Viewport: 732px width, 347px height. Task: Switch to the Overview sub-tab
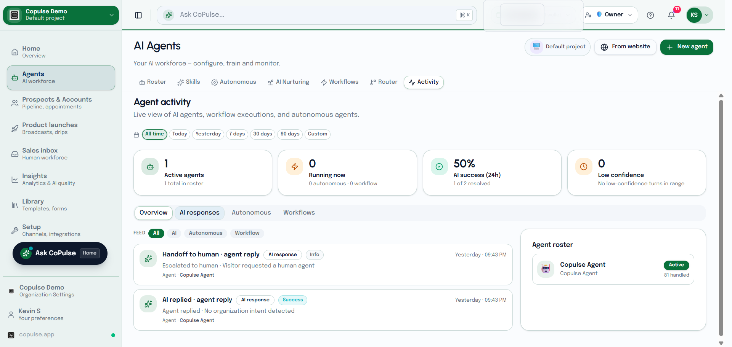click(x=153, y=213)
